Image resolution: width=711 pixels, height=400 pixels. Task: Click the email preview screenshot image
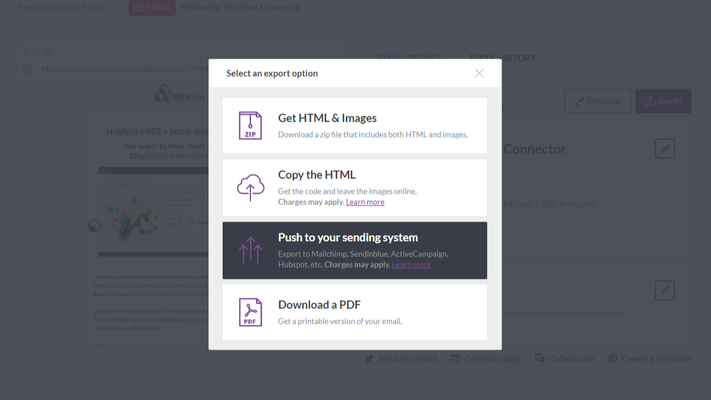coord(152,212)
